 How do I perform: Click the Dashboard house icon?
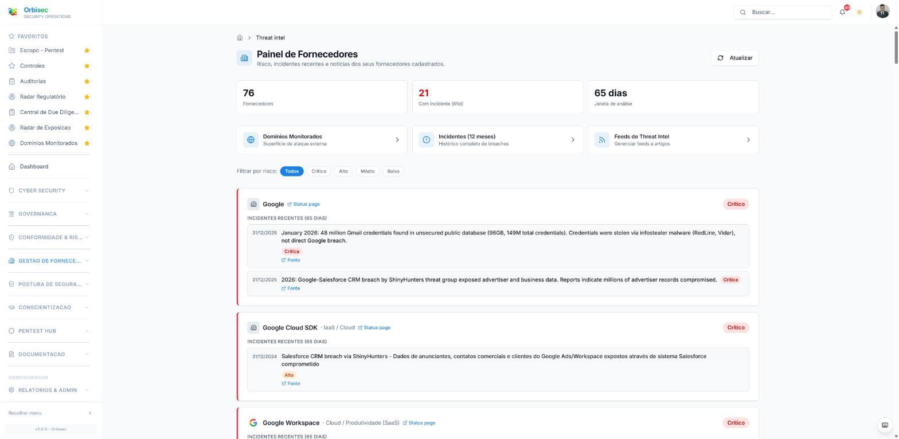coord(12,167)
